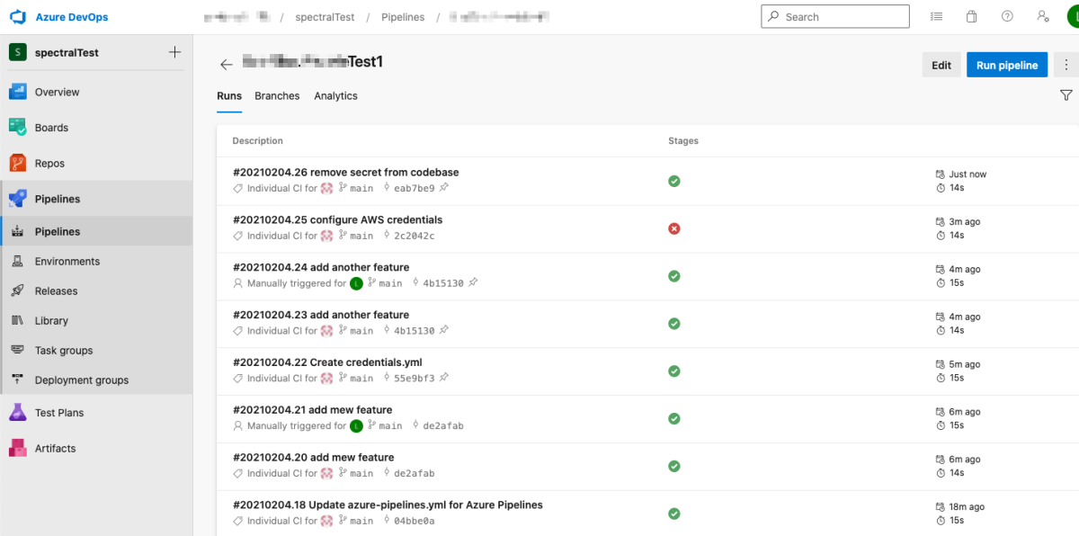Open run '#20210204.22 Create credentials.yml'
1079x536 pixels.
pos(327,362)
